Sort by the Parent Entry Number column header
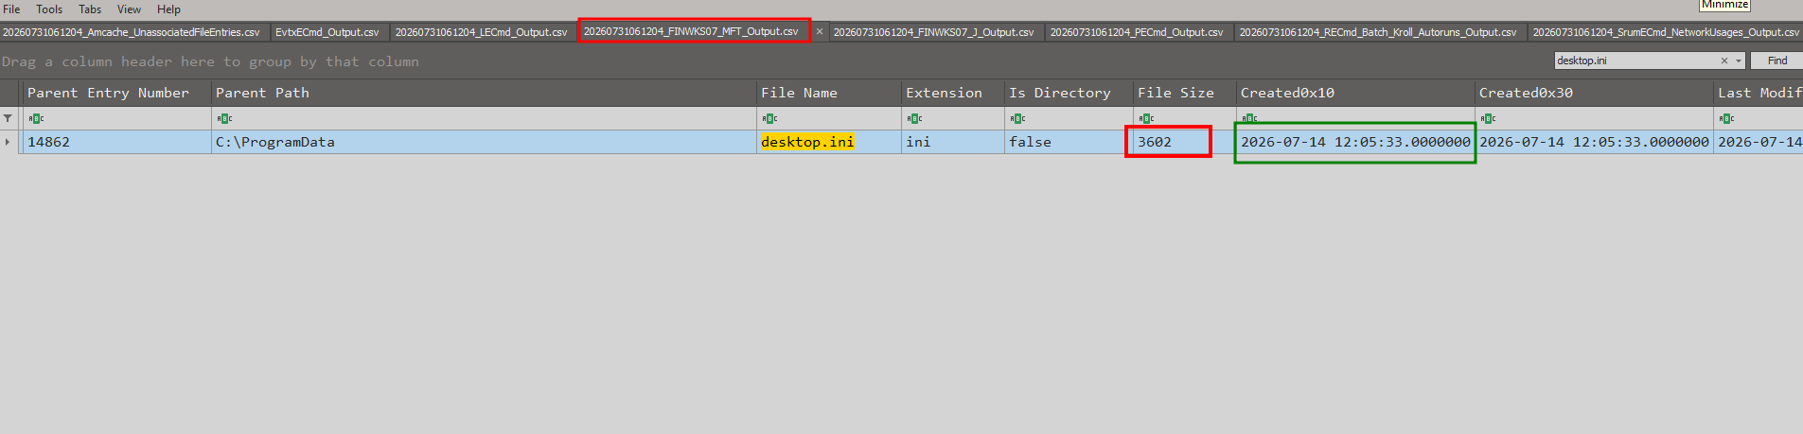 (117, 93)
